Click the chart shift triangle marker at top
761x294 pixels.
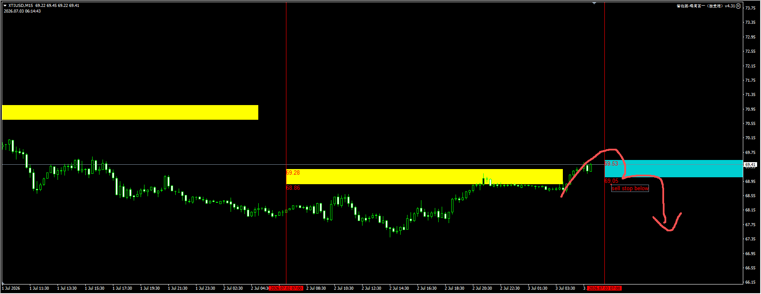click(594, 3)
